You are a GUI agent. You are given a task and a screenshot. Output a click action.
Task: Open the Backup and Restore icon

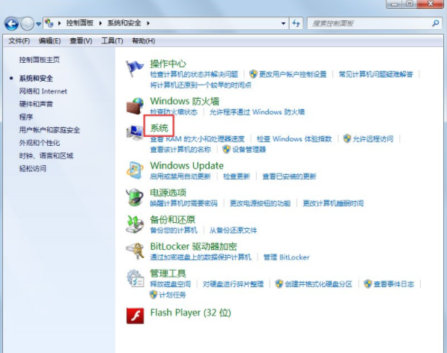[x=135, y=224]
